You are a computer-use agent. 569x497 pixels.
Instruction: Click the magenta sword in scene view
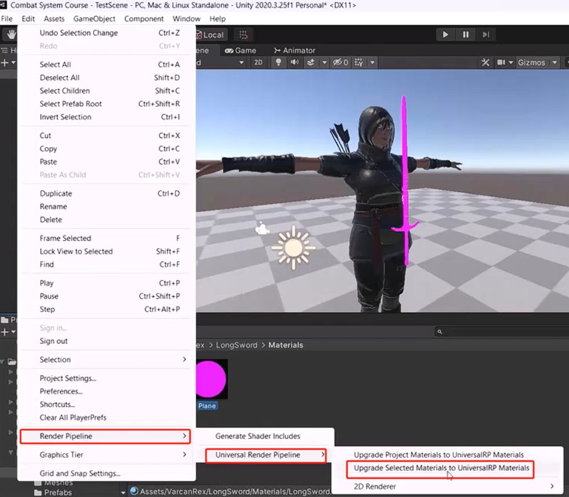pos(405,181)
